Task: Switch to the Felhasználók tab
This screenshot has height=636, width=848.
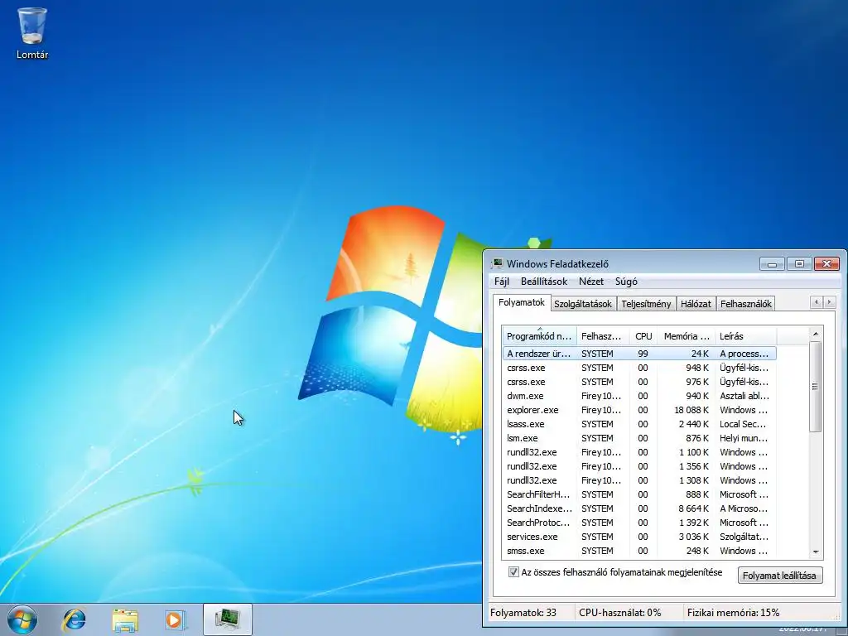Action: click(746, 304)
